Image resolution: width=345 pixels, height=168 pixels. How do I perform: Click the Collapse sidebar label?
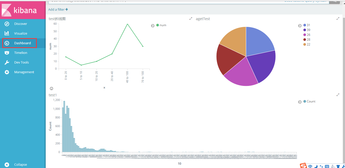(21, 164)
